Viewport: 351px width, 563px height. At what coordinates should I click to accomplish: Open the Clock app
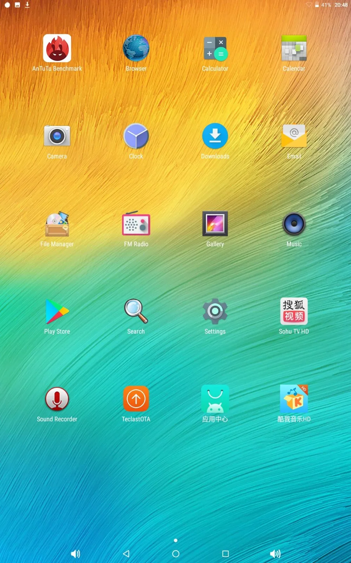pos(136,136)
